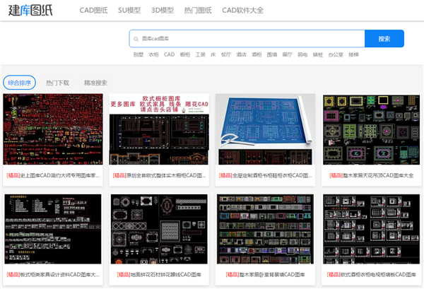
Task: Open the 板式柜类家具 thumbnail image
Action: pyautogui.click(x=53, y=229)
